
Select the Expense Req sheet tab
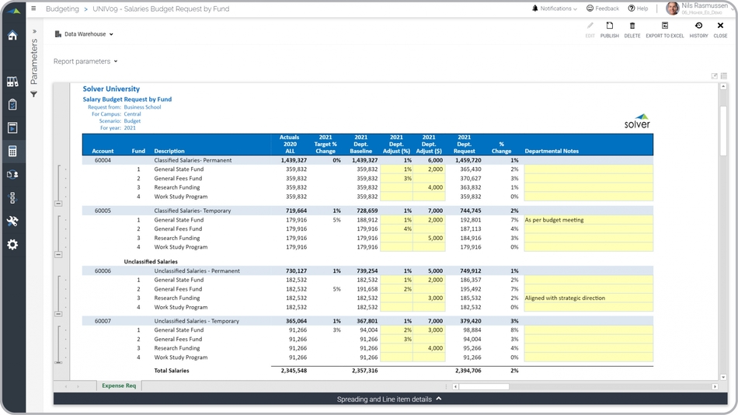click(119, 385)
